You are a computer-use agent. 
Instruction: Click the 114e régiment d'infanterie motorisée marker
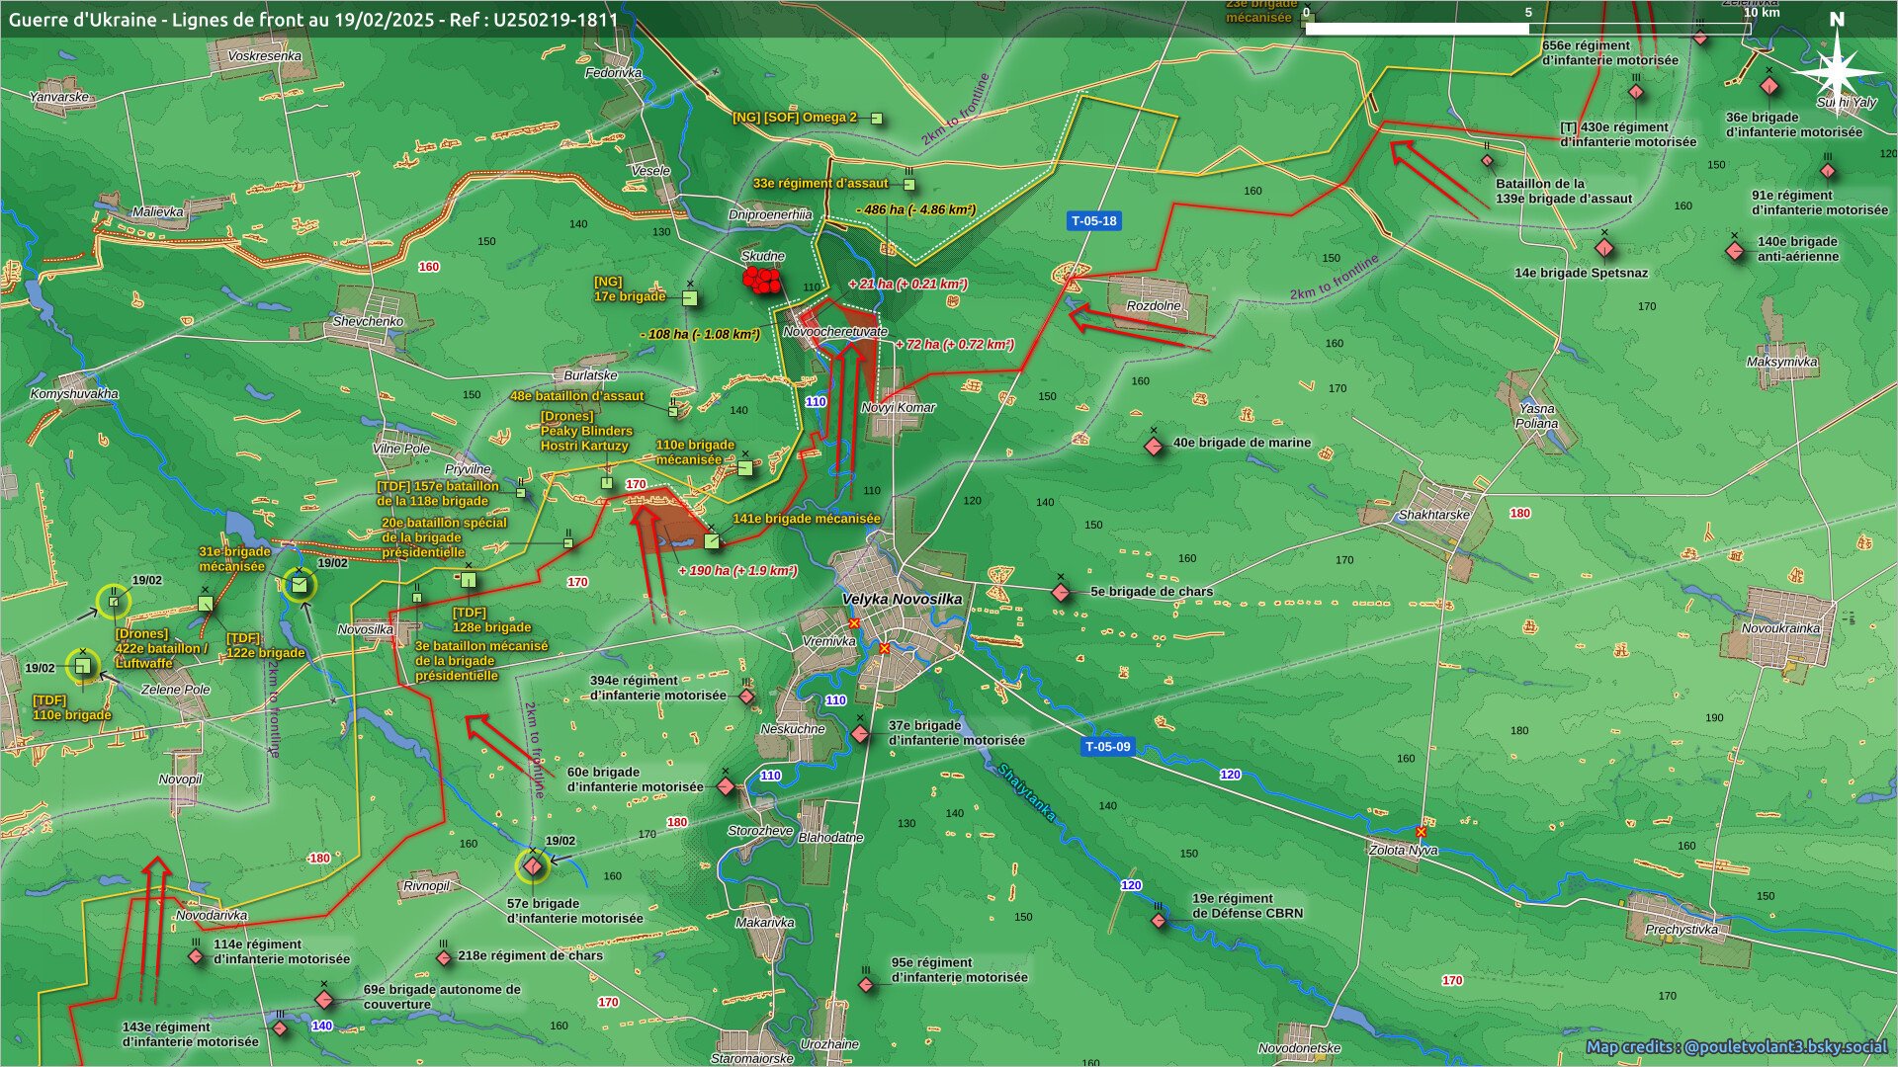tap(196, 957)
